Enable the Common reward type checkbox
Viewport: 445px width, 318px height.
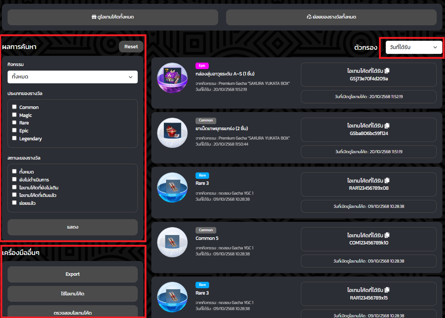click(14, 107)
